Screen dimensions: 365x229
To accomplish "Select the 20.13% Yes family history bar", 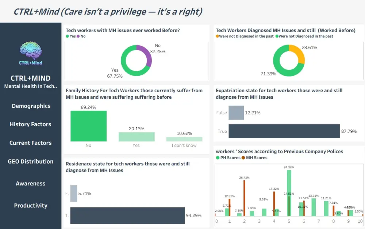I will point(137,137).
